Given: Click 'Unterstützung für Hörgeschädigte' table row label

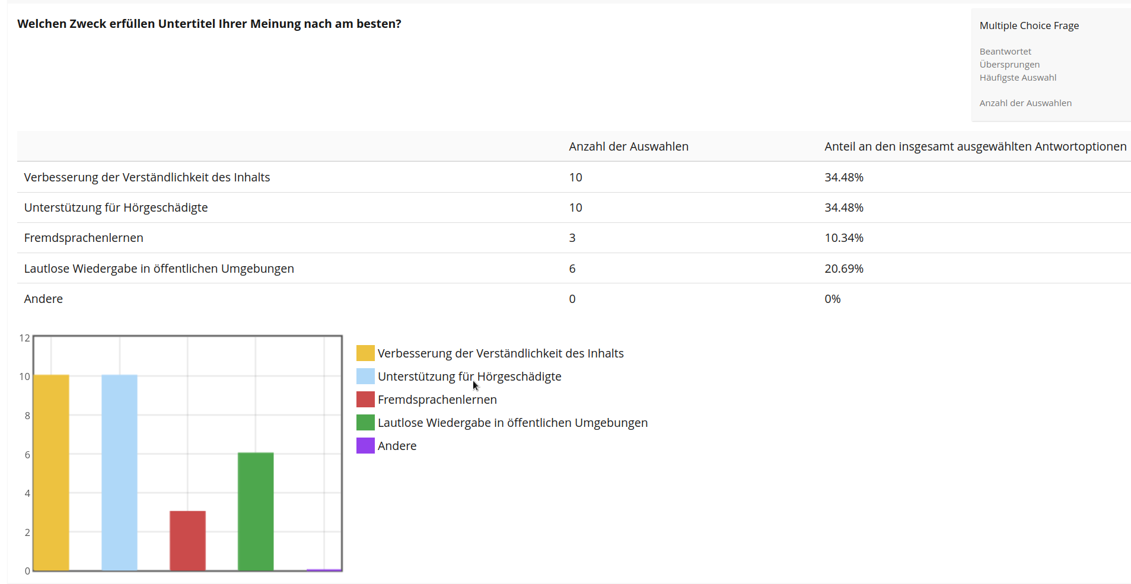Looking at the screenshot, I should [116, 208].
